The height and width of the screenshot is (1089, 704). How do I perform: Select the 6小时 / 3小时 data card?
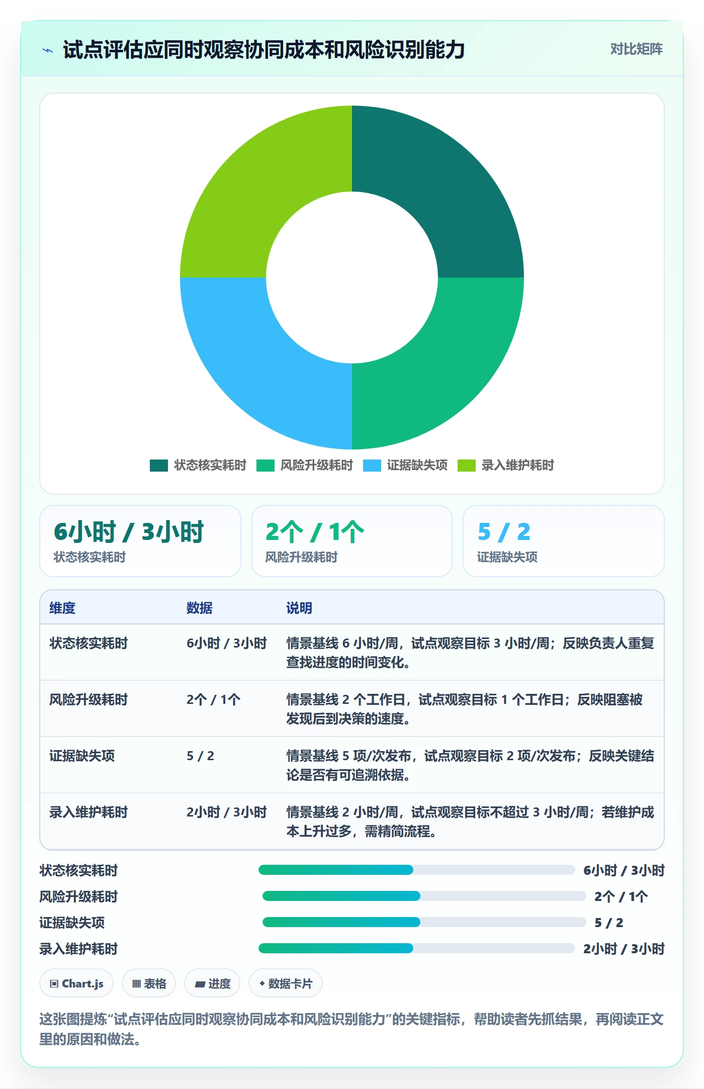[140, 541]
